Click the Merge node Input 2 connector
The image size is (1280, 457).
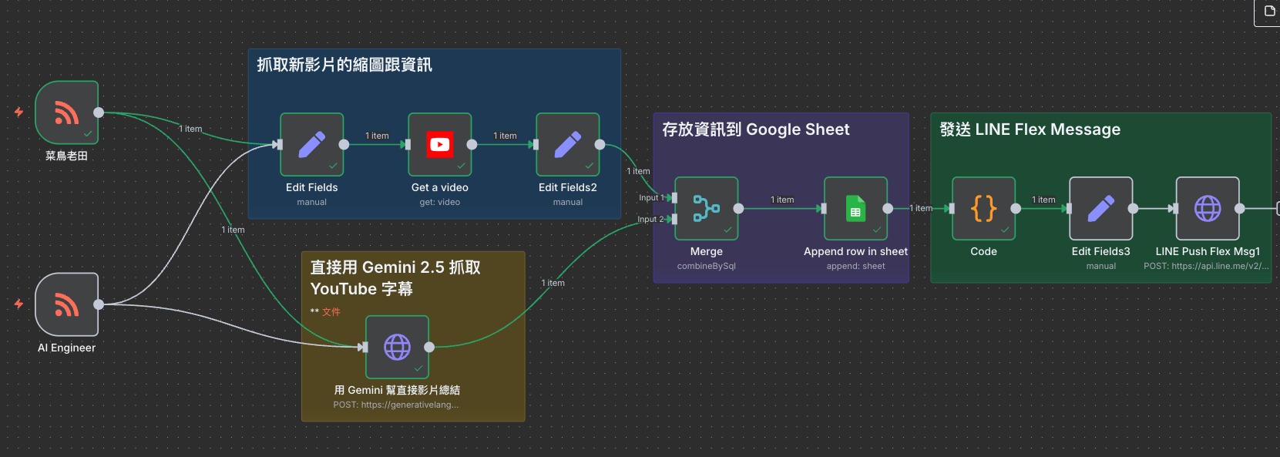pyautogui.click(x=674, y=220)
